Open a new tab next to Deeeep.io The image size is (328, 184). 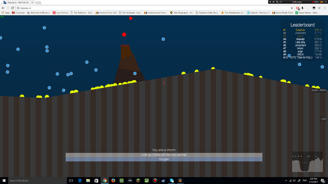pyautogui.click(x=38, y=3)
